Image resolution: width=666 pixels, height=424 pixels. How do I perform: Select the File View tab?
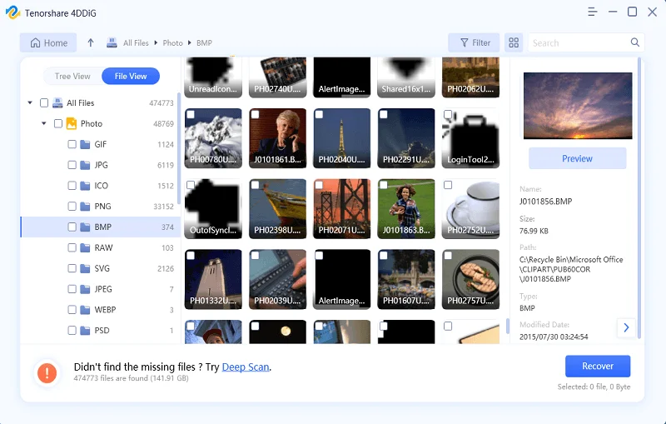coord(131,76)
